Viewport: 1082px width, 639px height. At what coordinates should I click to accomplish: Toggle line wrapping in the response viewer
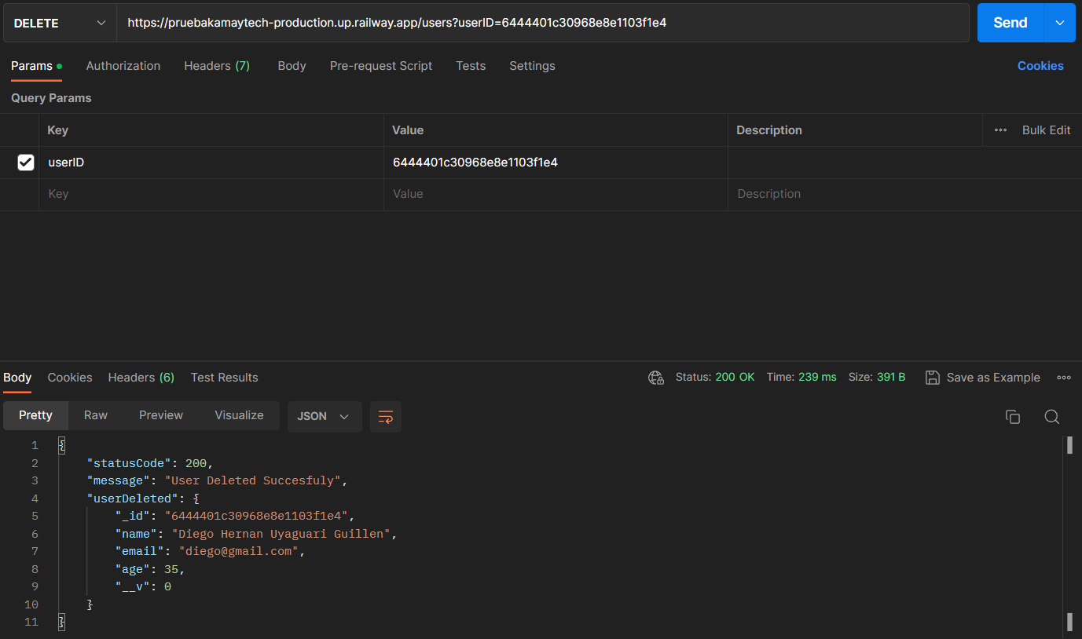coord(385,417)
